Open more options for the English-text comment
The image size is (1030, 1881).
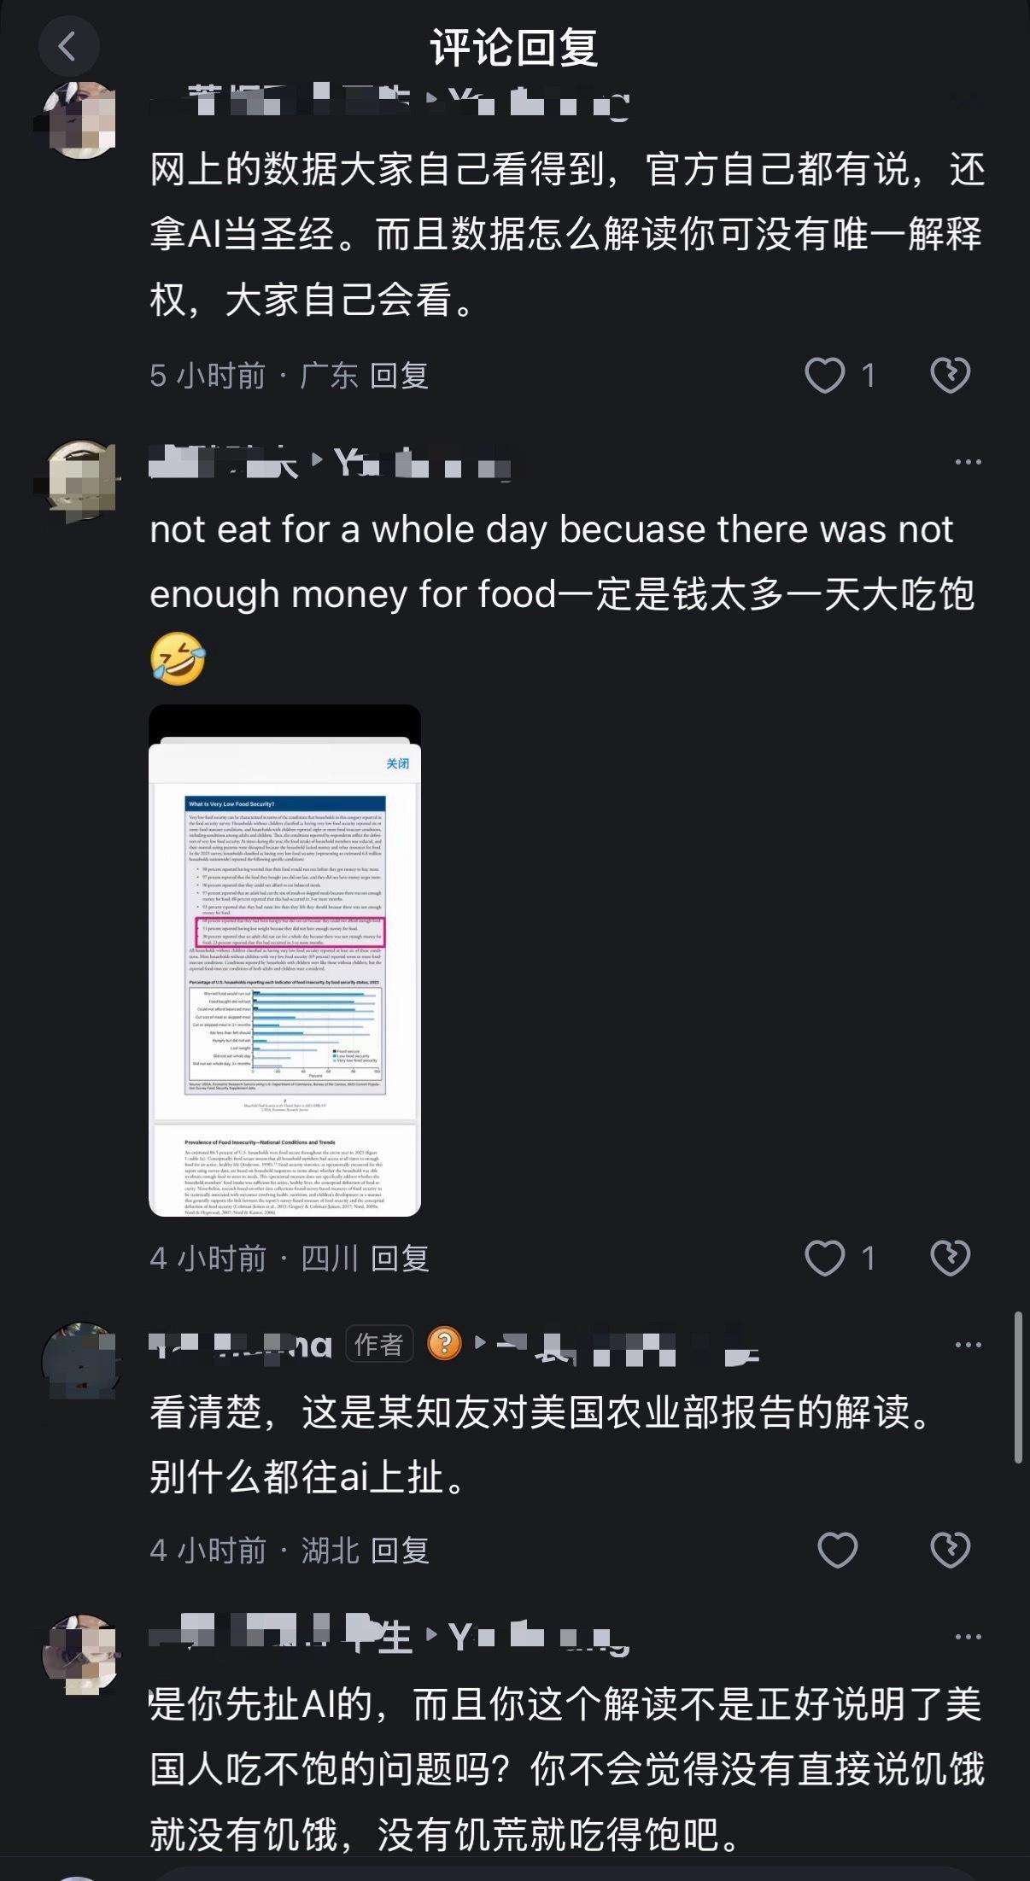pos(968,462)
